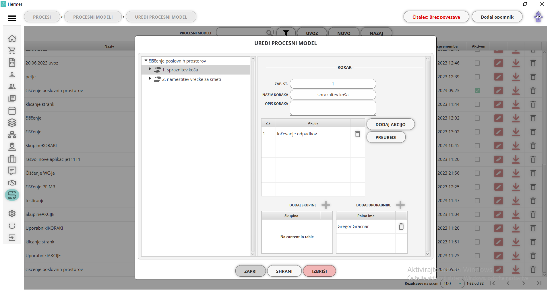Open briefcase sidebar icon
Image resolution: width=550 pixels, height=295 pixels.
pyautogui.click(x=12, y=159)
